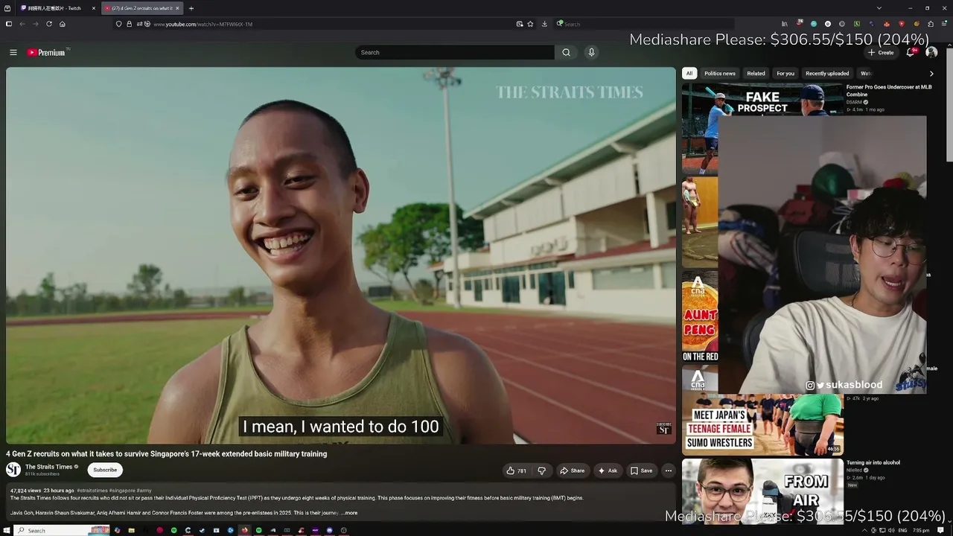Open the Firefox library icon
The height and width of the screenshot is (536, 953).
pyautogui.click(x=784, y=24)
